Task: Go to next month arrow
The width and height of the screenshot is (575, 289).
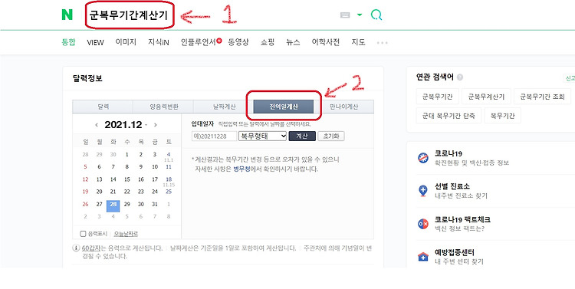Action: pos(156,125)
